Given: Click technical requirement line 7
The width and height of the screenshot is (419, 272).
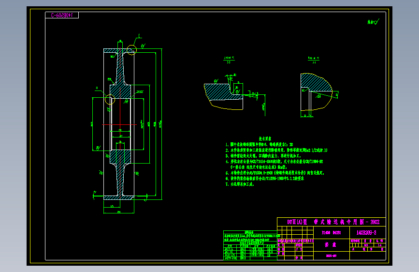Looking at the screenshot, I should click(x=240, y=184).
